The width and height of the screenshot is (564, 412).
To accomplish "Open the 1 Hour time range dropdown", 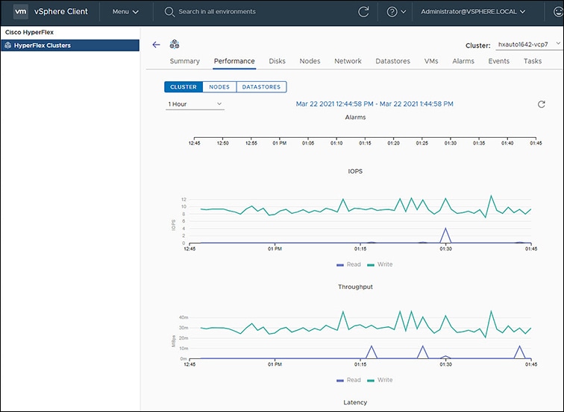I will pyautogui.click(x=195, y=104).
